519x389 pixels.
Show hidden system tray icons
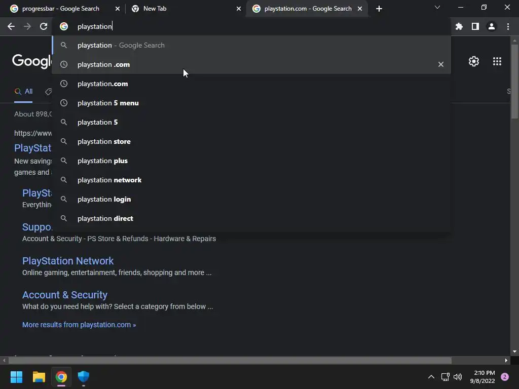[431, 377]
